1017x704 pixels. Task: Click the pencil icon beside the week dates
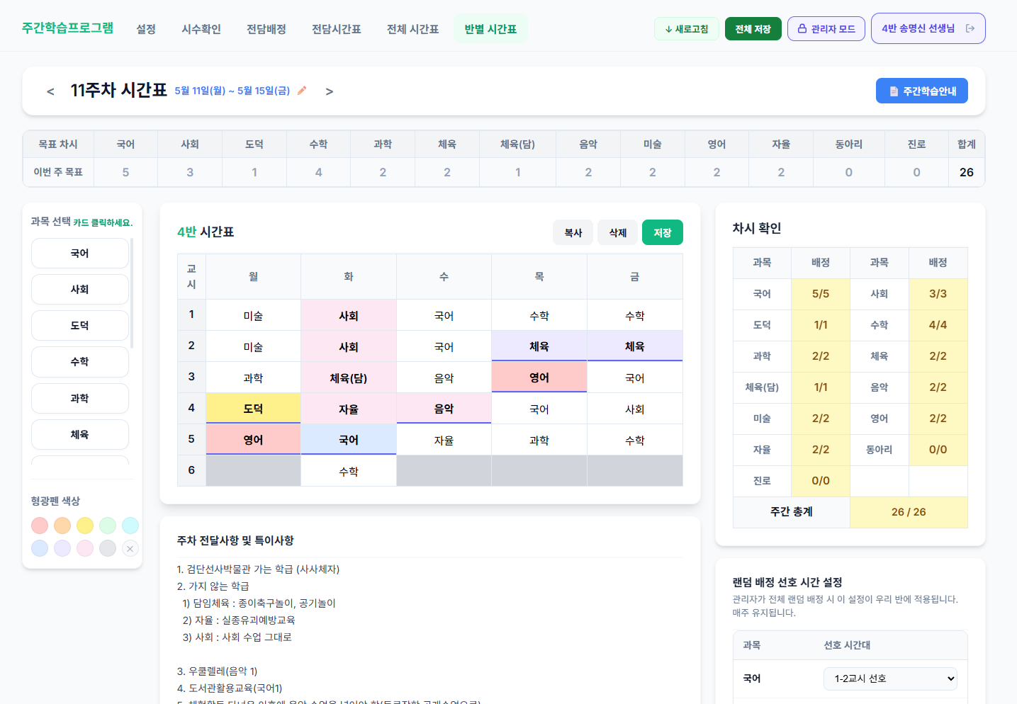pos(302,91)
